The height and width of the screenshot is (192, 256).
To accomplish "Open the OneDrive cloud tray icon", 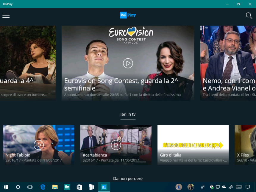I will coord(224,187).
